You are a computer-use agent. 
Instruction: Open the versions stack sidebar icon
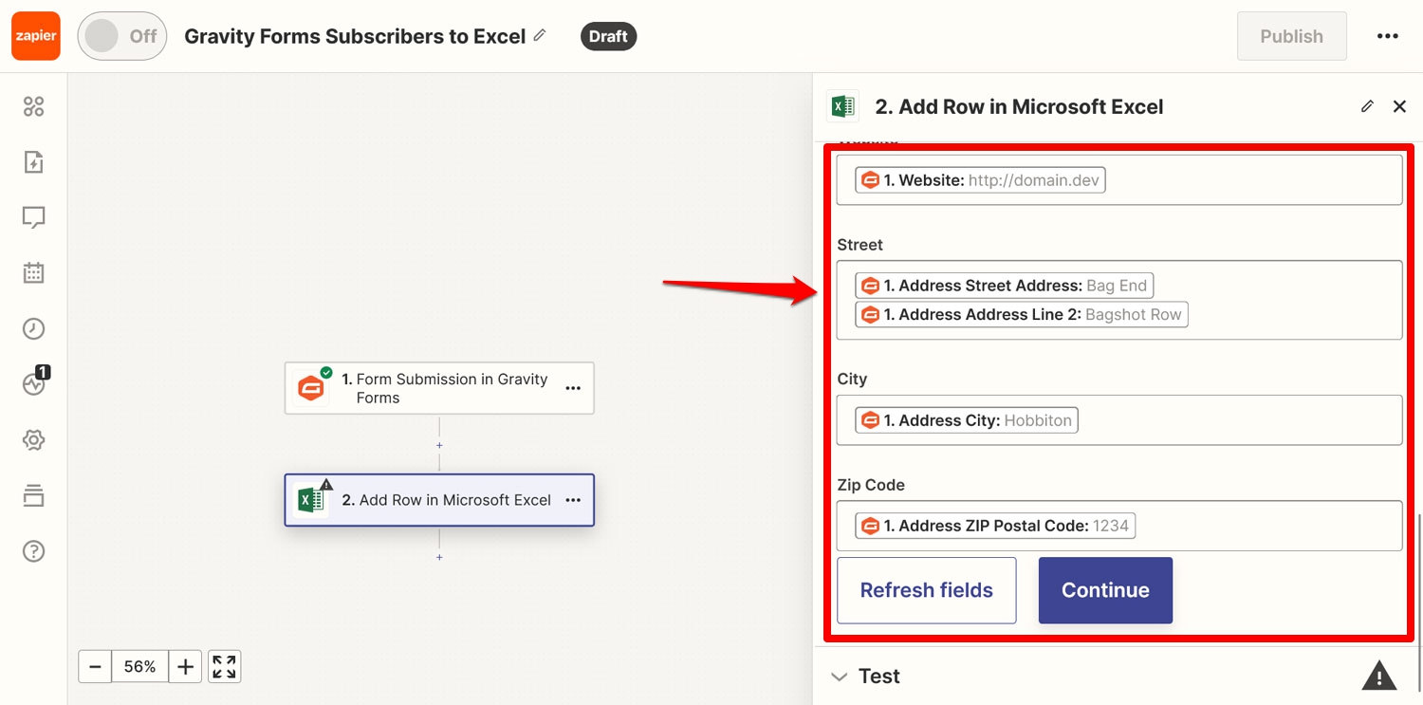33,495
